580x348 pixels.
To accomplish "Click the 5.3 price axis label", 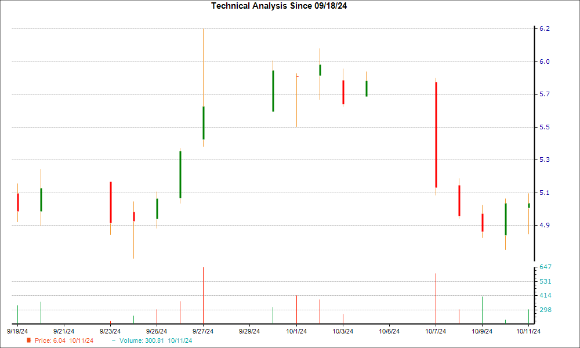I will pyautogui.click(x=545, y=159).
